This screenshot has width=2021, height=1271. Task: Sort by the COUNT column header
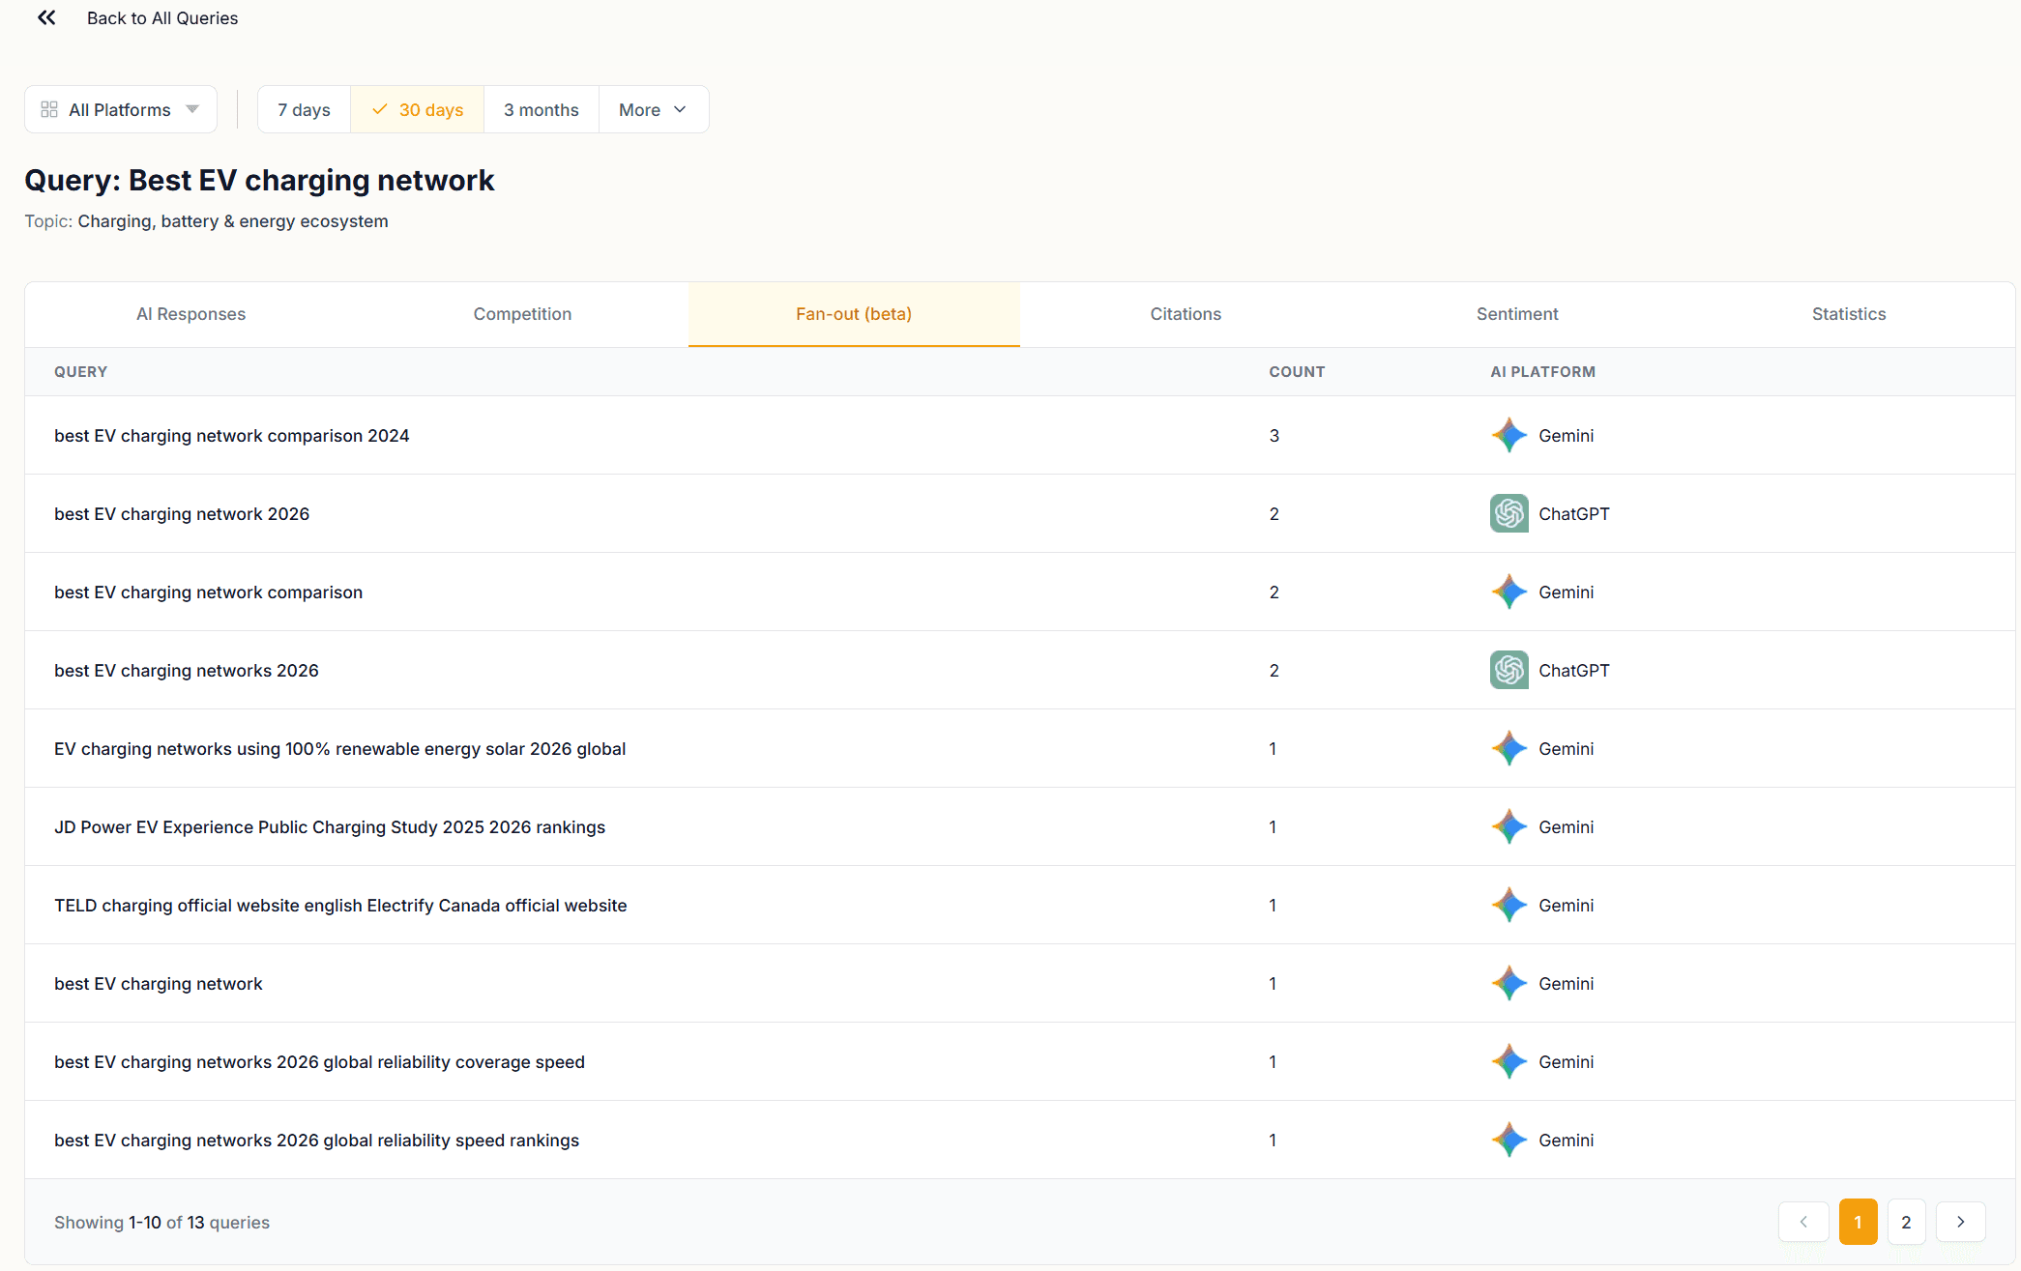click(1296, 372)
